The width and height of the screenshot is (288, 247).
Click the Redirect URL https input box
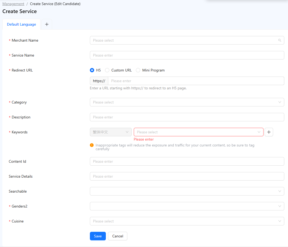(x=196, y=81)
